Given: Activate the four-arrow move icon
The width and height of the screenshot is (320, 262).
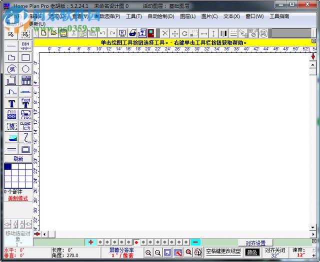Looking at the screenshot, I should (175, 33).
